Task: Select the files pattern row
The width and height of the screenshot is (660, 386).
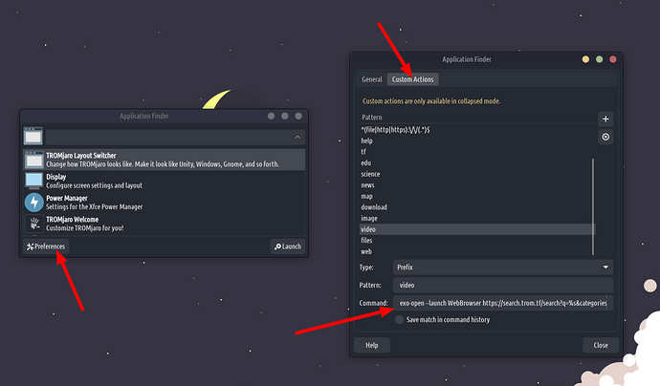Action: tap(476, 241)
